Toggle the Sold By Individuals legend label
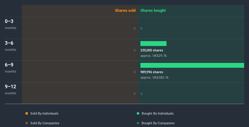249x127 pixels. [x=44, y=113]
